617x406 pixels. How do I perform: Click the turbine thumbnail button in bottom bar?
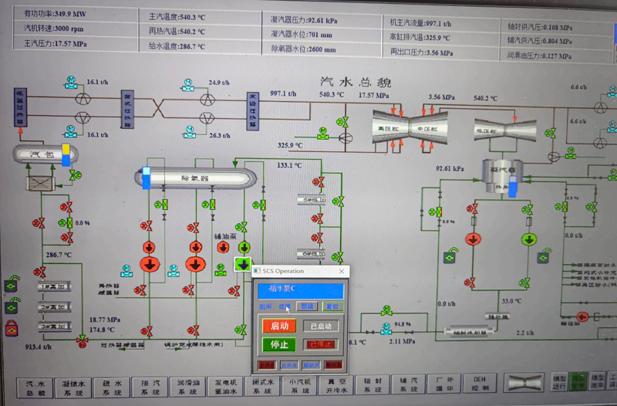(x=524, y=382)
